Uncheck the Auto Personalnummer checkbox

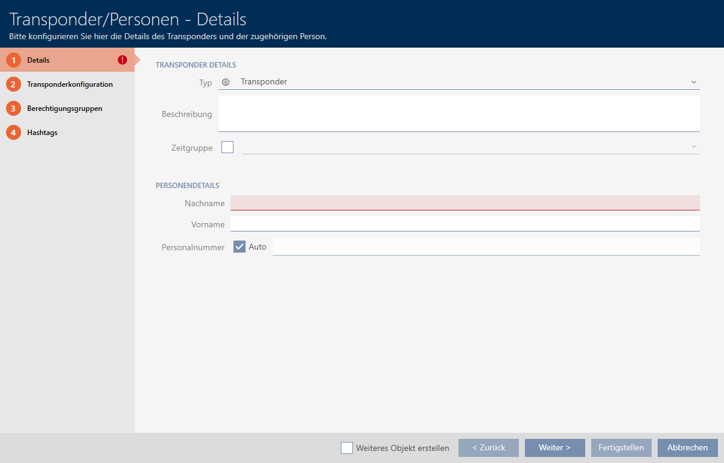[240, 247]
